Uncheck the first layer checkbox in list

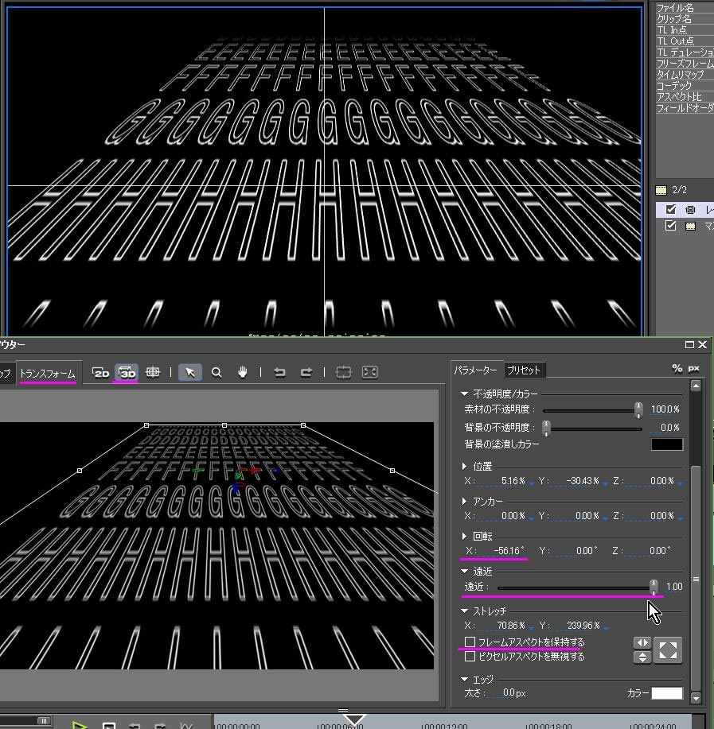[671, 210]
